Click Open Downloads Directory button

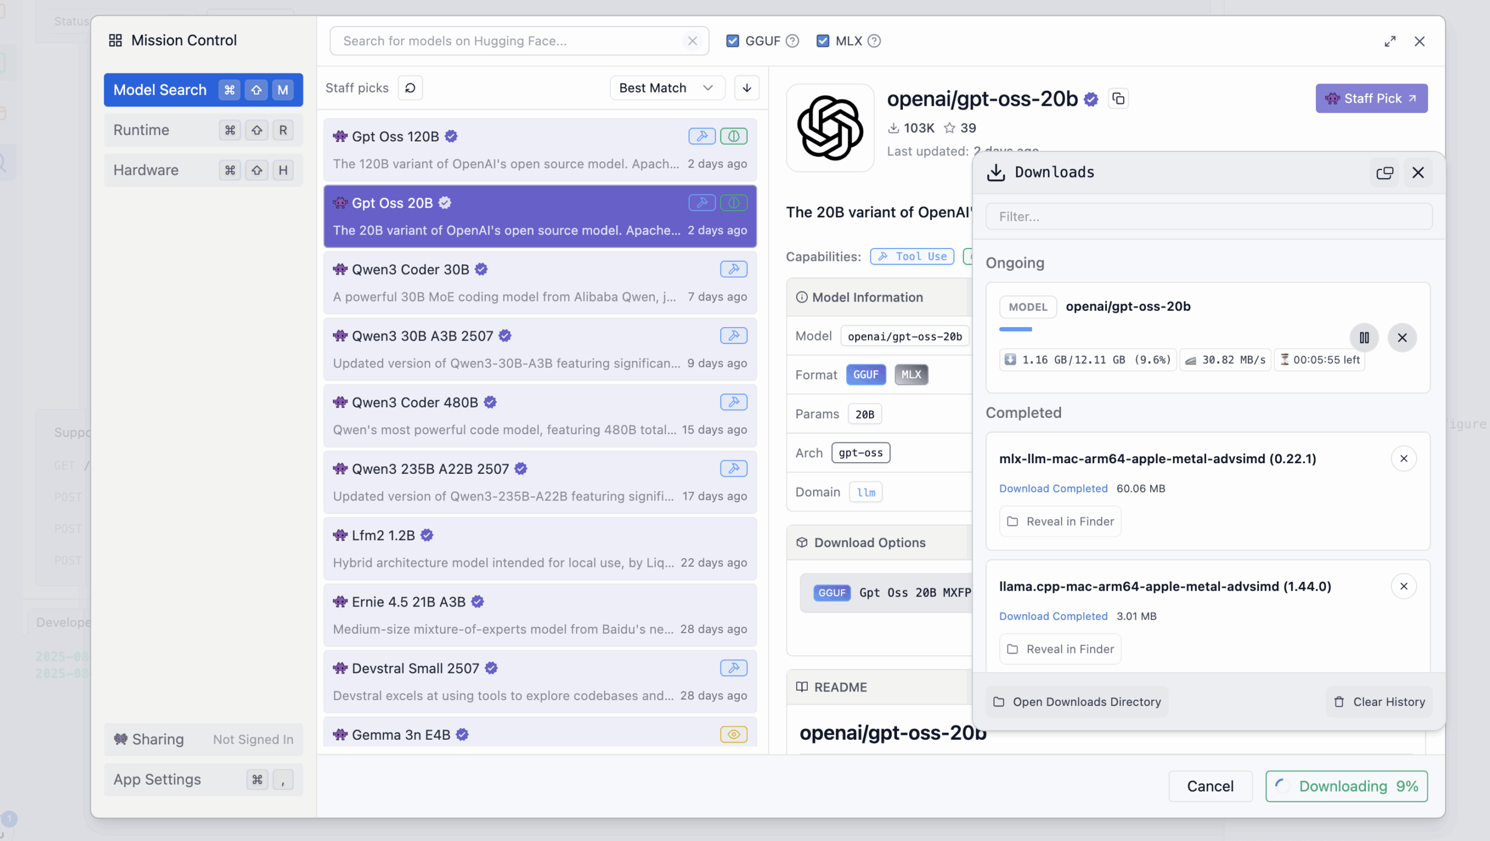point(1077,702)
